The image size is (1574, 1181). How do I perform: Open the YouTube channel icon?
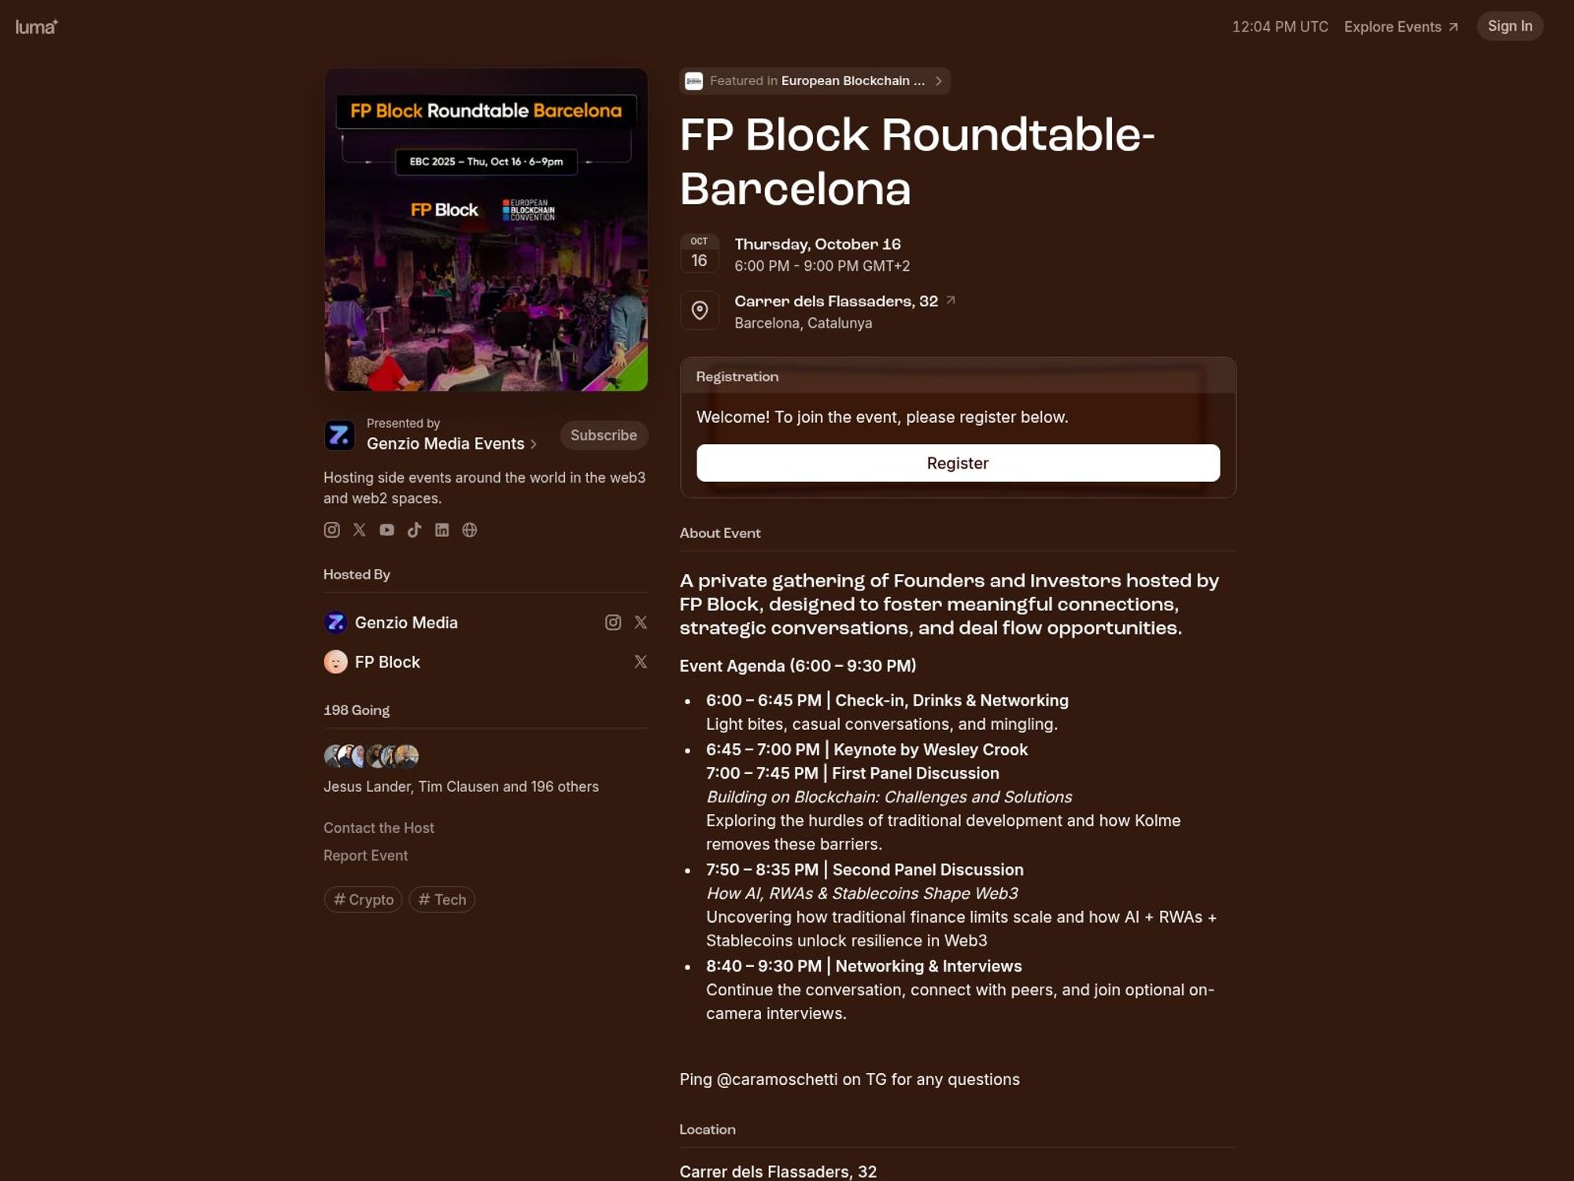click(386, 530)
